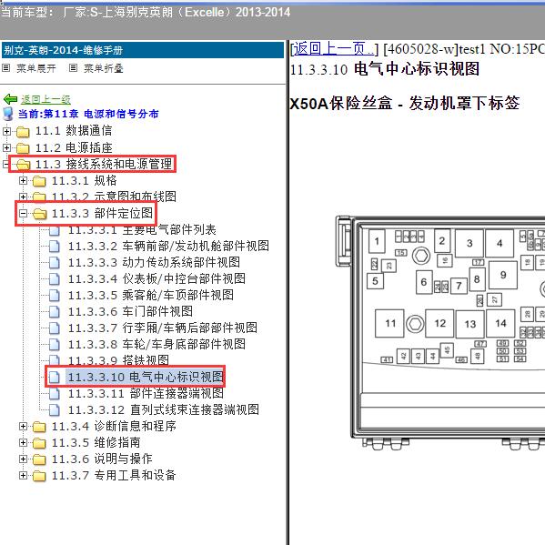Expand the 11.3.4 诊断信息和程序 node

(x=23, y=426)
